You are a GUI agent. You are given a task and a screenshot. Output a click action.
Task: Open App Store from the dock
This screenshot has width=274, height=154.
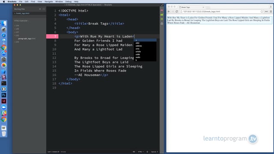(x=4, y=53)
